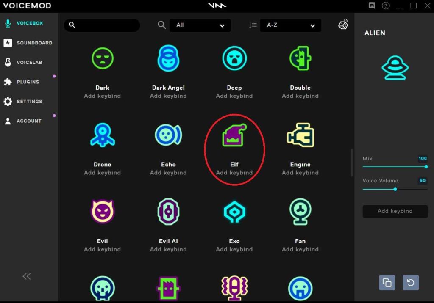The height and width of the screenshot is (303, 434).
Task: Select the Elf voice icon
Action: coord(234,135)
